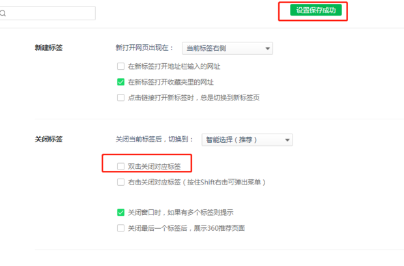Open the 新打开网页出现在 dropdown

tap(227, 48)
